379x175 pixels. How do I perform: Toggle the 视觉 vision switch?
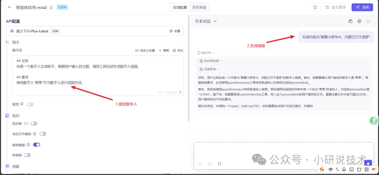[30, 105]
